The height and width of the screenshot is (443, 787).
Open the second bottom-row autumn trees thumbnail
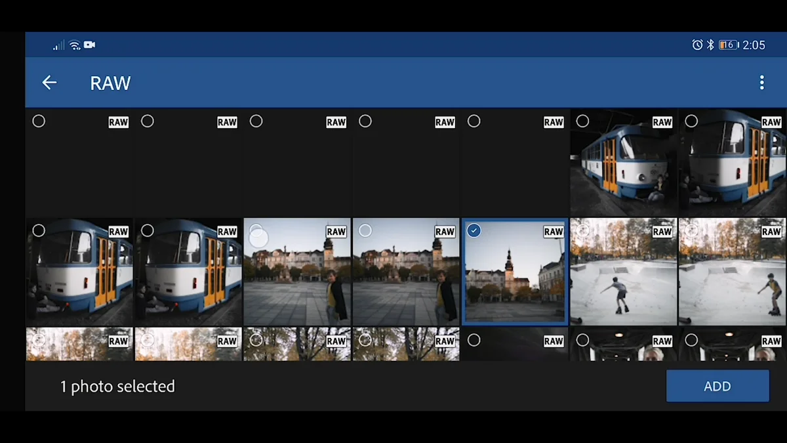[x=188, y=345]
